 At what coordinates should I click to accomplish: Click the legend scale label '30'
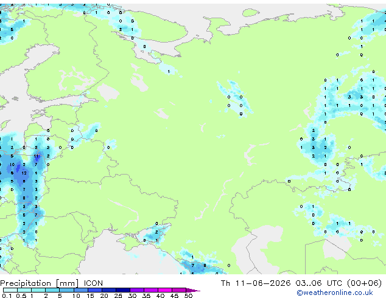132,296
